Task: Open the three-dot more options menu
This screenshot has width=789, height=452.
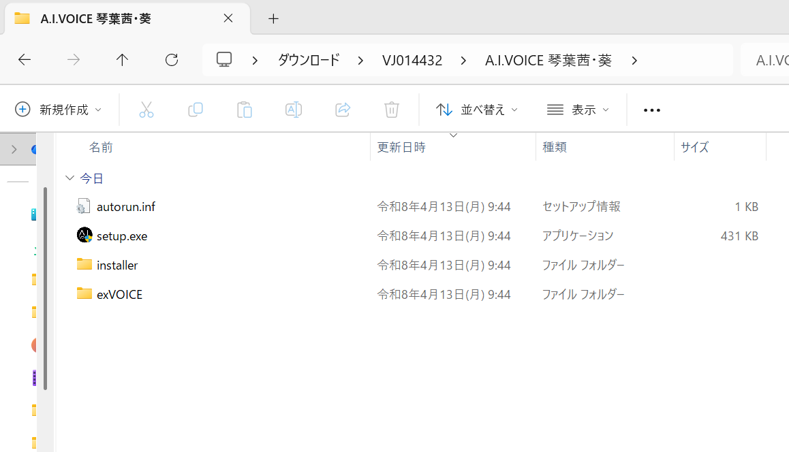Action: click(x=652, y=110)
